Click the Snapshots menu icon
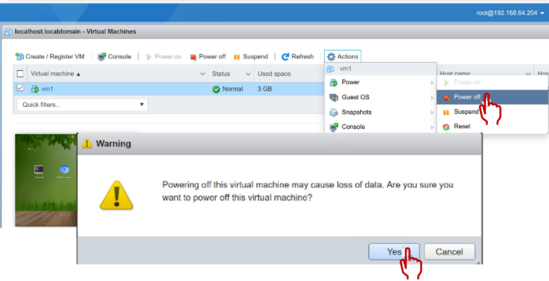The height and width of the screenshot is (281, 549). click(x=333, y=112)
